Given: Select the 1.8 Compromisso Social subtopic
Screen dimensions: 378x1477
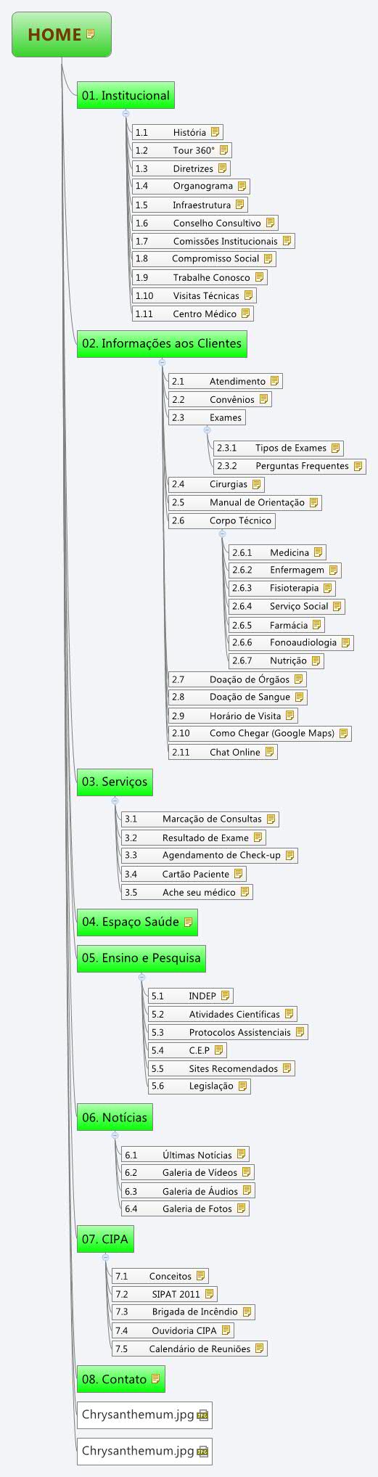Looking at the screenshot, I should (x=205, y=258).
